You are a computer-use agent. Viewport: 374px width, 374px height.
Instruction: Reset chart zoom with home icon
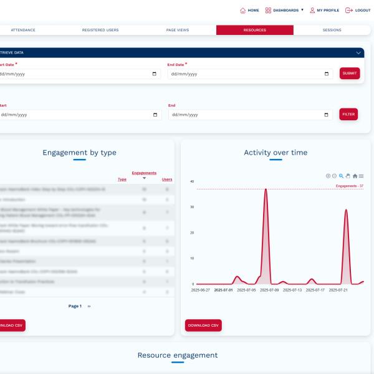point(355,176)
